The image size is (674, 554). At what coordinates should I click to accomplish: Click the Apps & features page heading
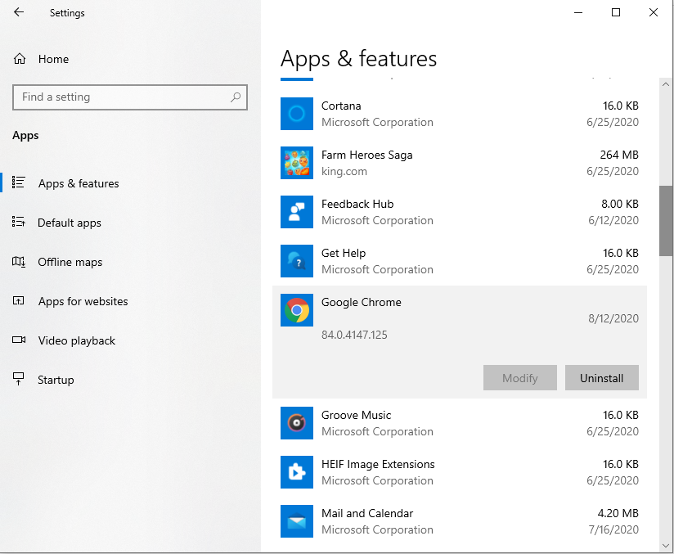point(358,58)
